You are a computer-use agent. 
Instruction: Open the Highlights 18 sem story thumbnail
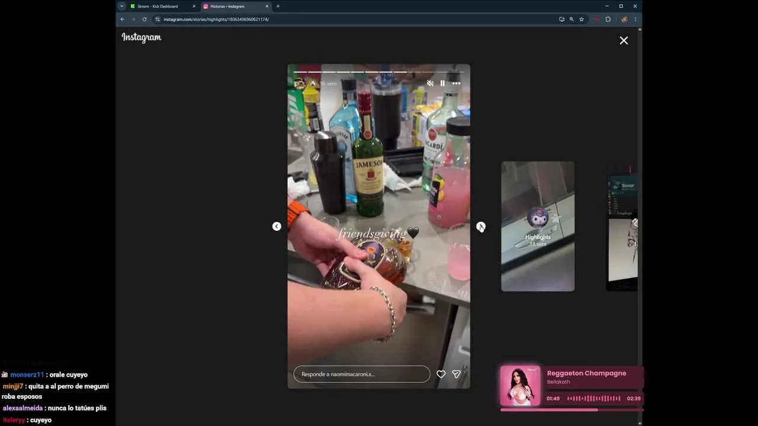538,226
